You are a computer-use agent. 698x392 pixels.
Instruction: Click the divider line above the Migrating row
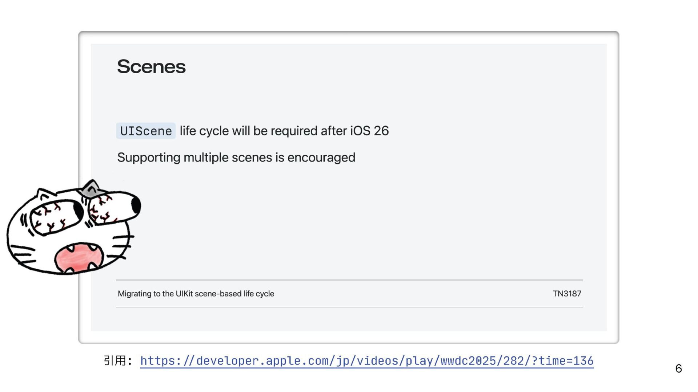click(x=349, y=280)
